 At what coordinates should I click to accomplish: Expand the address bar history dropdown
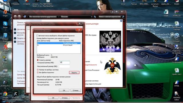(91, 17)
